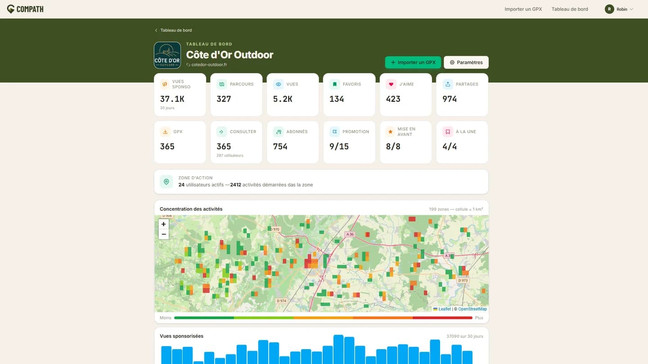Click the 37090 sur 30 jours label
The height and width of the screenshot is (364, 648).
point(464,336)
